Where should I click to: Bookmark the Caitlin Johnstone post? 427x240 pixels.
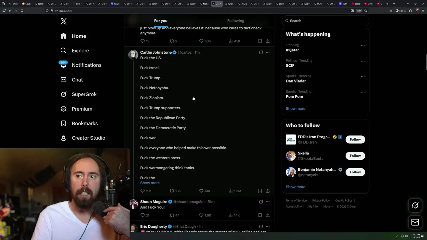[260, 191]
